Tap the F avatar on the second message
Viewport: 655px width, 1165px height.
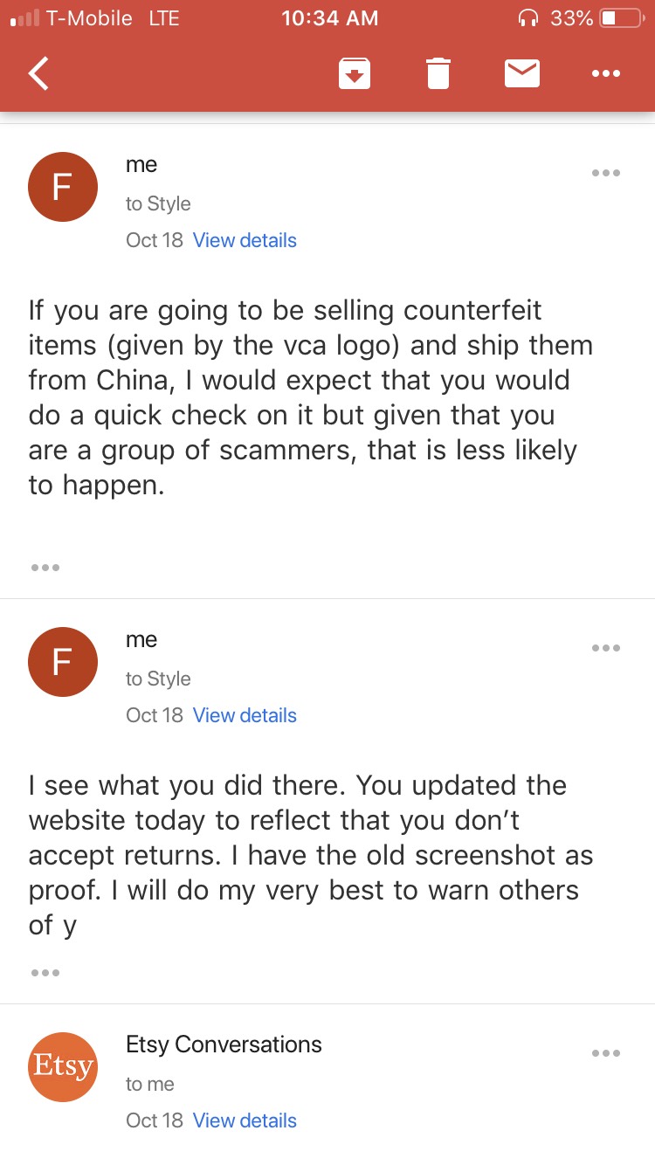pos(62,662)
